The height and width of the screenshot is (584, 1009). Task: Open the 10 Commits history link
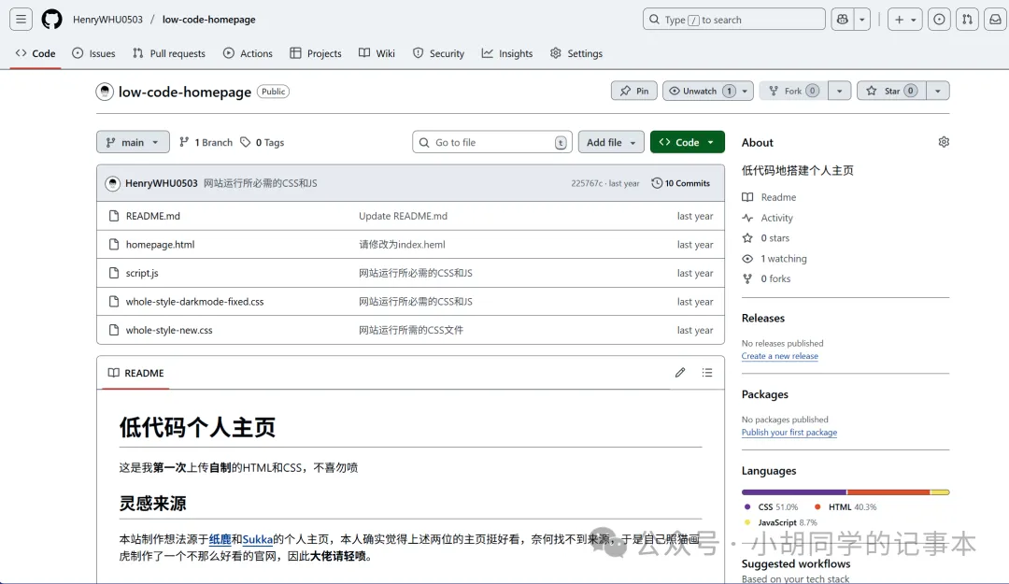pos(681,183)
